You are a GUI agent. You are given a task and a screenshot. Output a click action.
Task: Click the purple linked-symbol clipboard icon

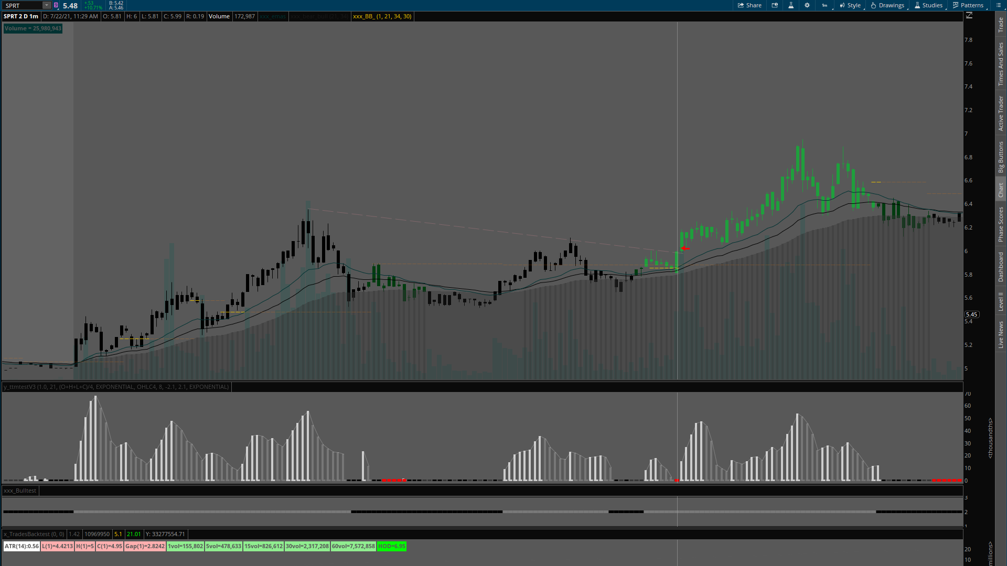pyautogui.click(x=56, y=5)
